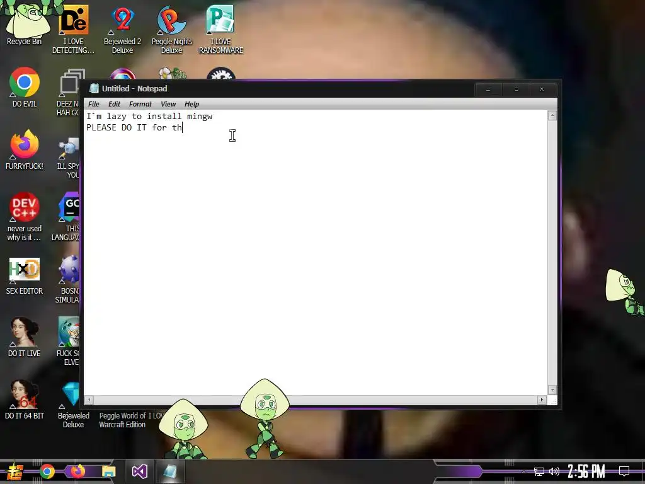The height and width of the screenshot is (484, 645).
Task: Click the vertical scrollbar down arrow
Action: pyautogui.click(x=552, y=389)
